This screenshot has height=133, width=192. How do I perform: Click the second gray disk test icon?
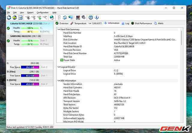pos(34,17)
